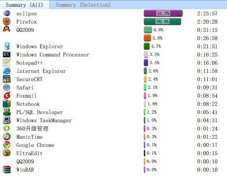Select the Firefox row label
This screenshot has width=227, height=176.
click(27, 22)
